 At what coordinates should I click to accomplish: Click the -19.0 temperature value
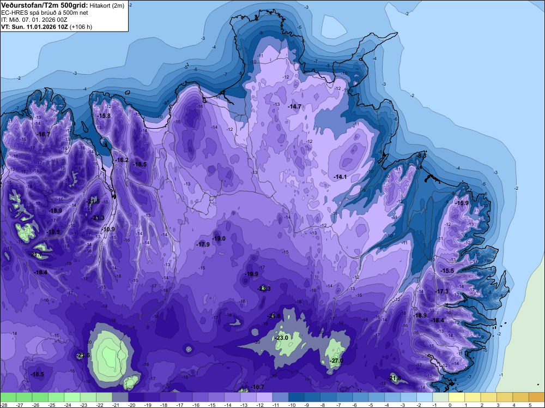coord(219,238)
